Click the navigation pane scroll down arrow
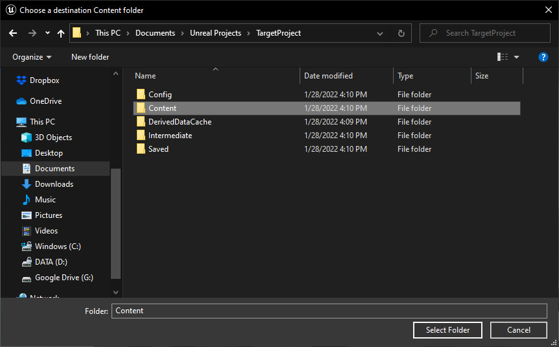 pyautogui.click(x=115, y=293)
